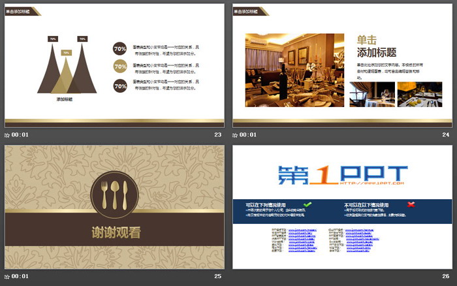Select slide 23 thumbnail with triangle chart
The image size is (457, 286).
[114, 65]
